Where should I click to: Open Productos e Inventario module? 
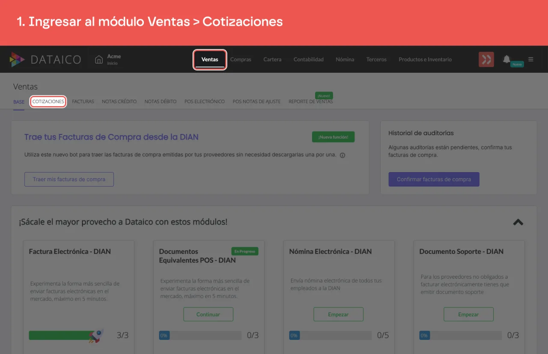point(425,59)
